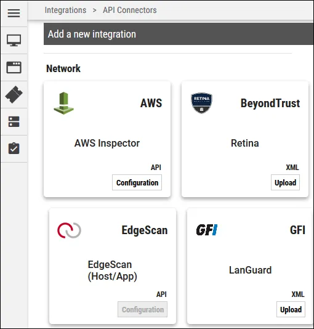Click the GFI logo image
Viewport: 314px width, 329px height.
[x=207, y=230]
